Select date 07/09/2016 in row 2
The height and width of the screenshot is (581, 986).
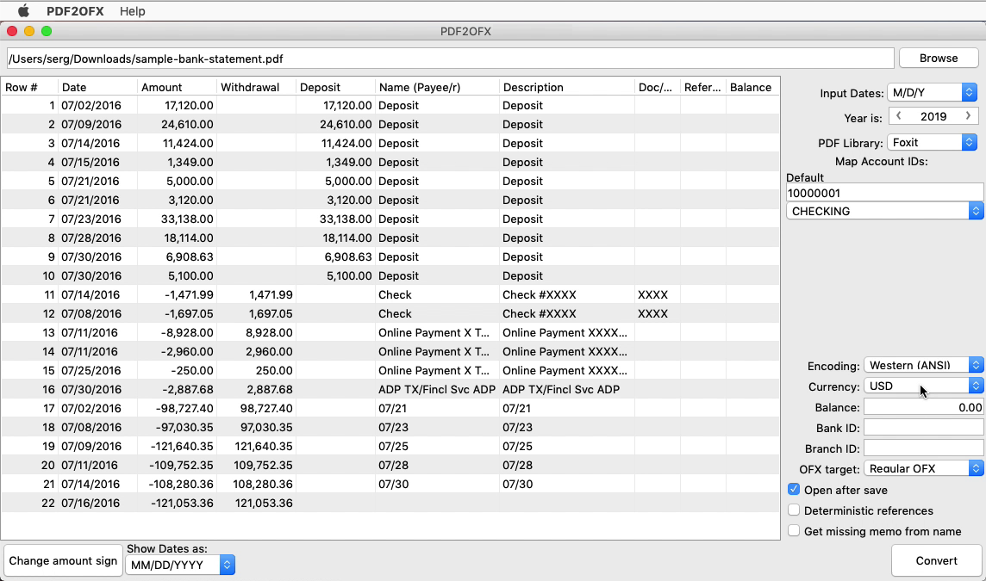[97, 124]
